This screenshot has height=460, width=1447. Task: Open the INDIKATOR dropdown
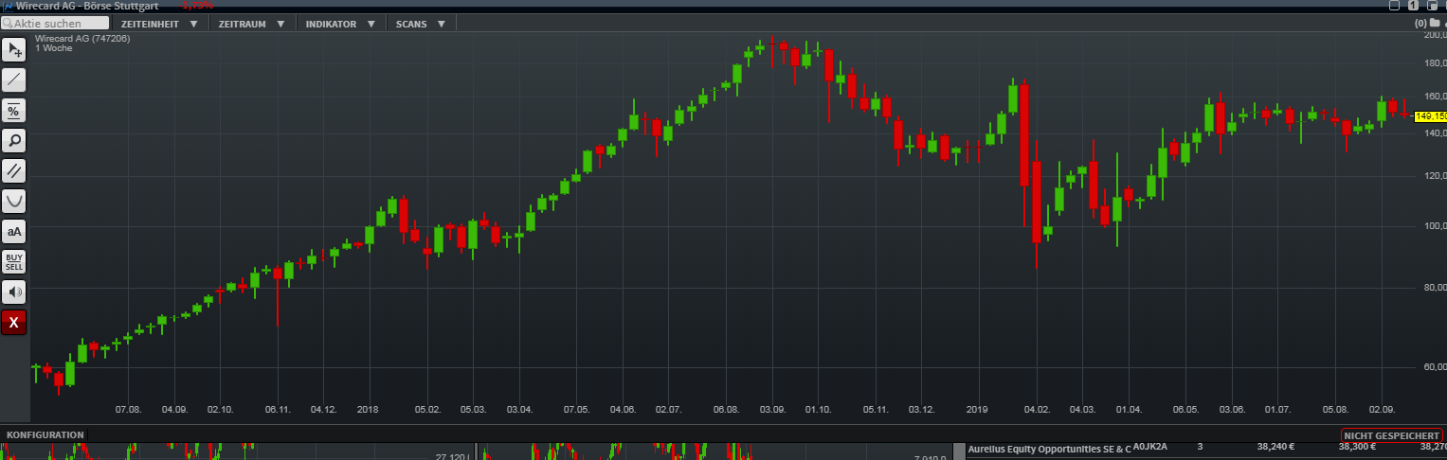click(340, 24)
